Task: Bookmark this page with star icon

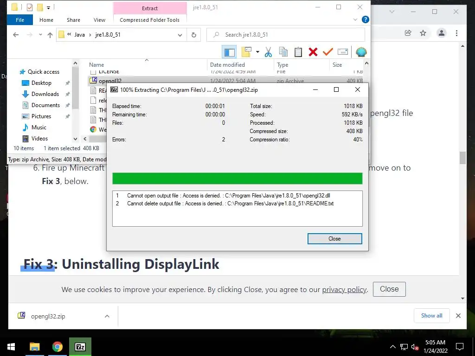Action: tap(423, 33)
